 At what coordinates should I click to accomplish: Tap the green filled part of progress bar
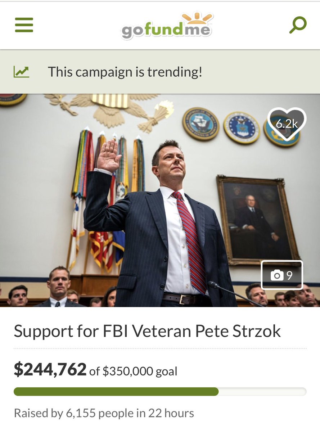116,392
